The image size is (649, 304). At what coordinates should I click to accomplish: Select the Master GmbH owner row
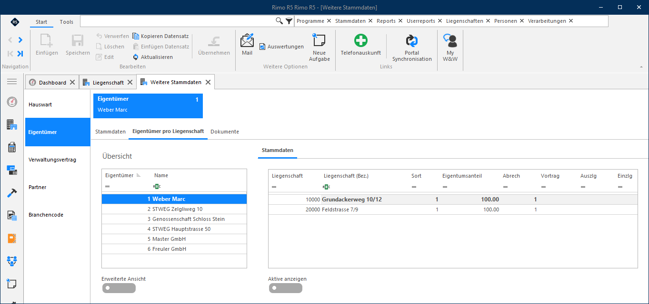coord(174,239)
